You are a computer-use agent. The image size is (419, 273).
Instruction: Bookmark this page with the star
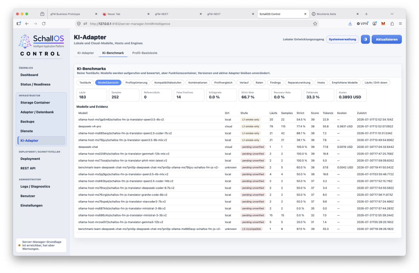coord(315,24)
